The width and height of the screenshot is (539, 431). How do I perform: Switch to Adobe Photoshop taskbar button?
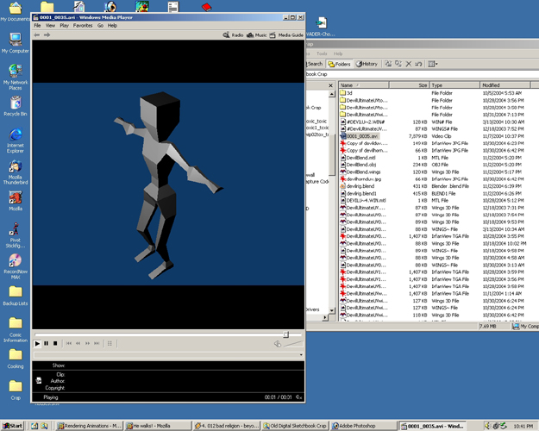point(364,426)
